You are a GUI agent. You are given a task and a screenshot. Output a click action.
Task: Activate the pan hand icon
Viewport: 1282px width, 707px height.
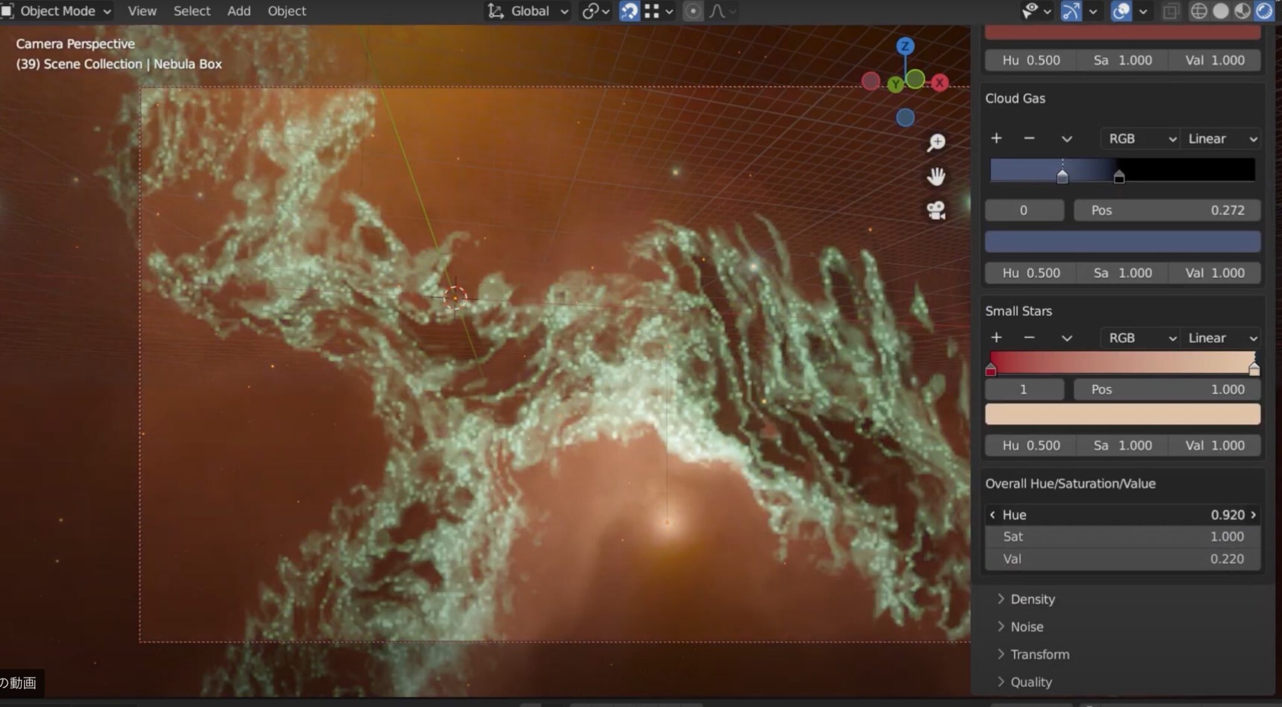click(935, 176)
